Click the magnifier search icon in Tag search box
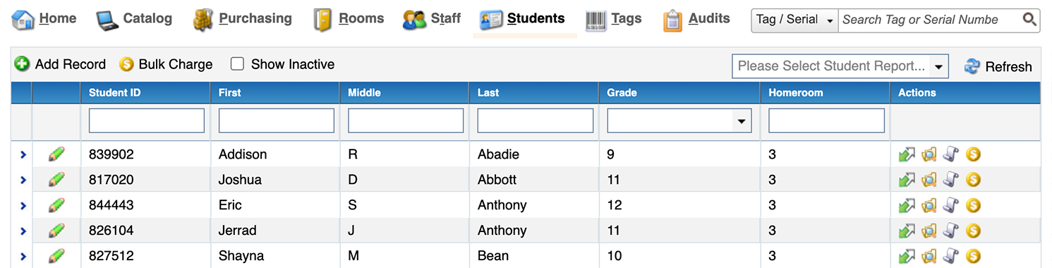The width and height of the screenshot is (1052, 268). (1029, 20)
